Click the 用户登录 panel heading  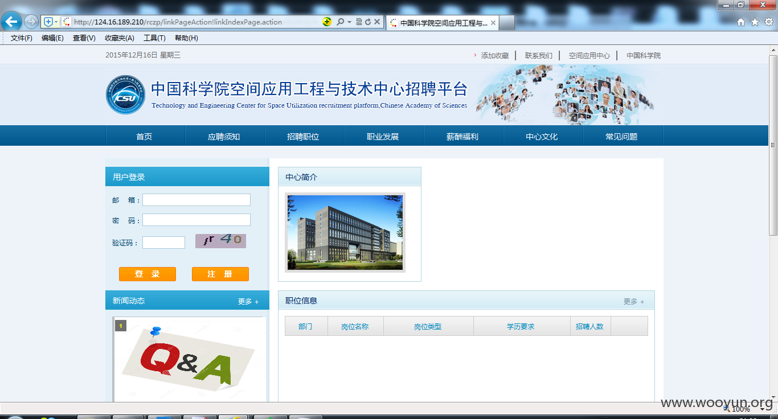pyautogui.click(x=129, y=177)
